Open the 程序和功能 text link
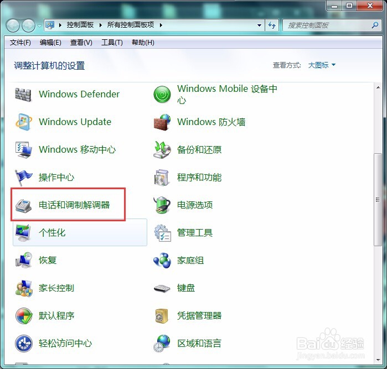Viewport: 387px width, 369px height. 199,178
